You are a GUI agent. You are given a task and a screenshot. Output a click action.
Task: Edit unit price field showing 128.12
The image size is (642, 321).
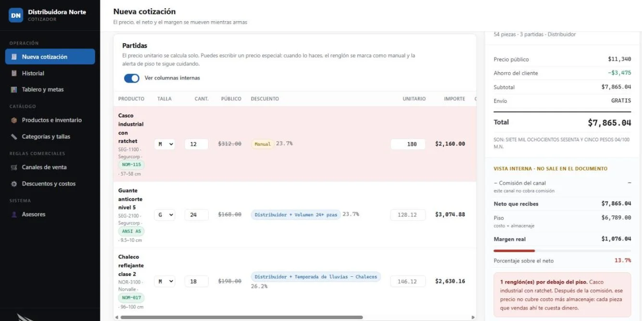coord(408,215)
